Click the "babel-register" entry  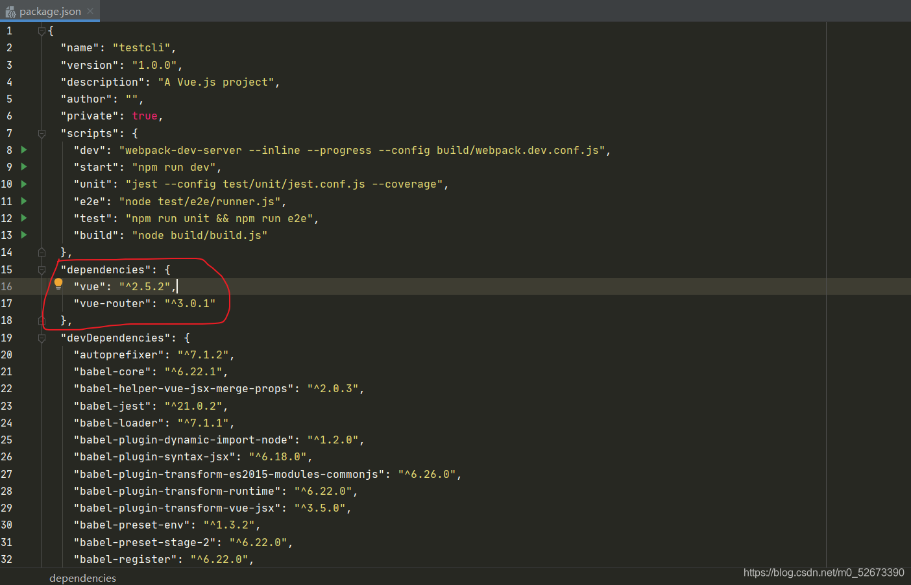coord(164,559)
